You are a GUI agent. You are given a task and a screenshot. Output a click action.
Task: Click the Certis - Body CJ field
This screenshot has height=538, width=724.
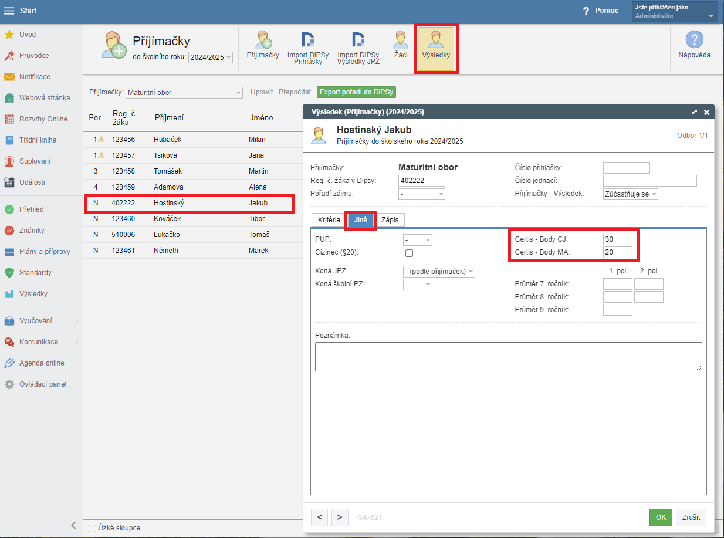click(x=618, y=239)
